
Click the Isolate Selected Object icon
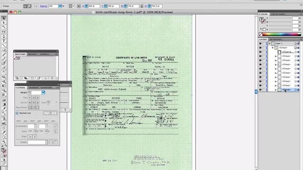pos(36,6)
